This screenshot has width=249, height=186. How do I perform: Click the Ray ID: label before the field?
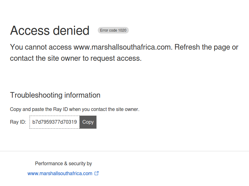[x=18, y=122]
